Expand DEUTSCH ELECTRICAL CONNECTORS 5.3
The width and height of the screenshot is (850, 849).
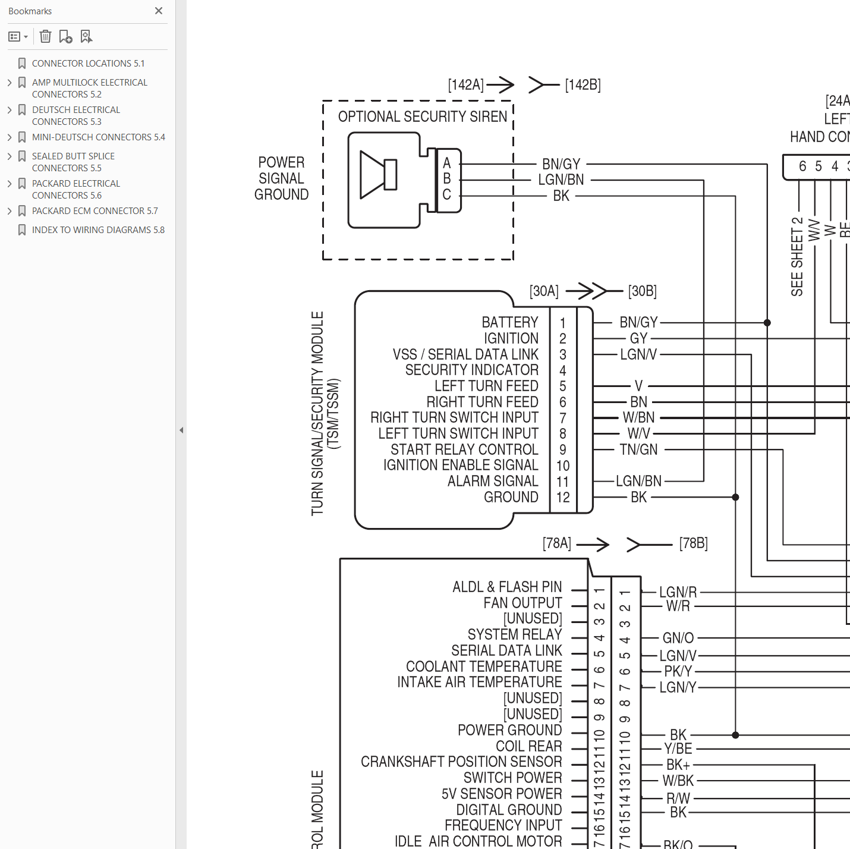click(10, 109)
